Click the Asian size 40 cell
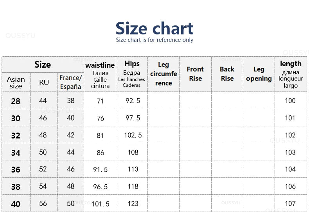The image size is (309, 212). pyautogui.click(x=16, y=204)
